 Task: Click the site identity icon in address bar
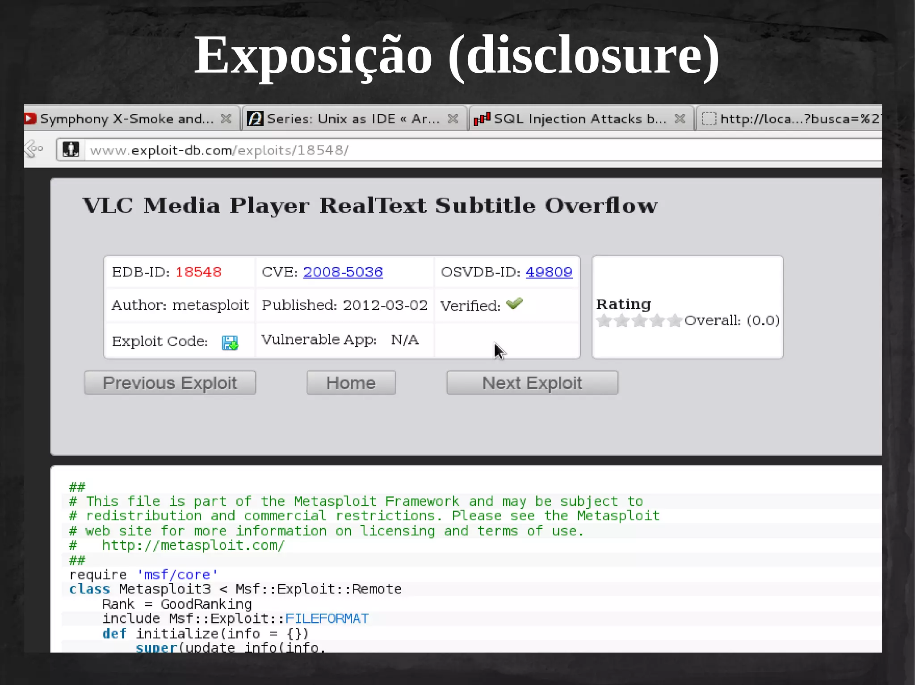[x=71, y=149]
